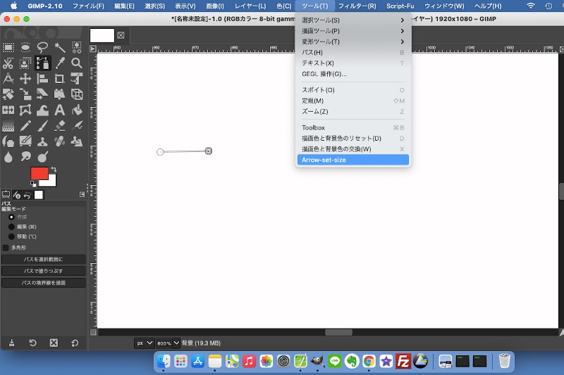Select the Fuzzy Select magic wand tool
564x375 pixels.
tap(60, 47)
